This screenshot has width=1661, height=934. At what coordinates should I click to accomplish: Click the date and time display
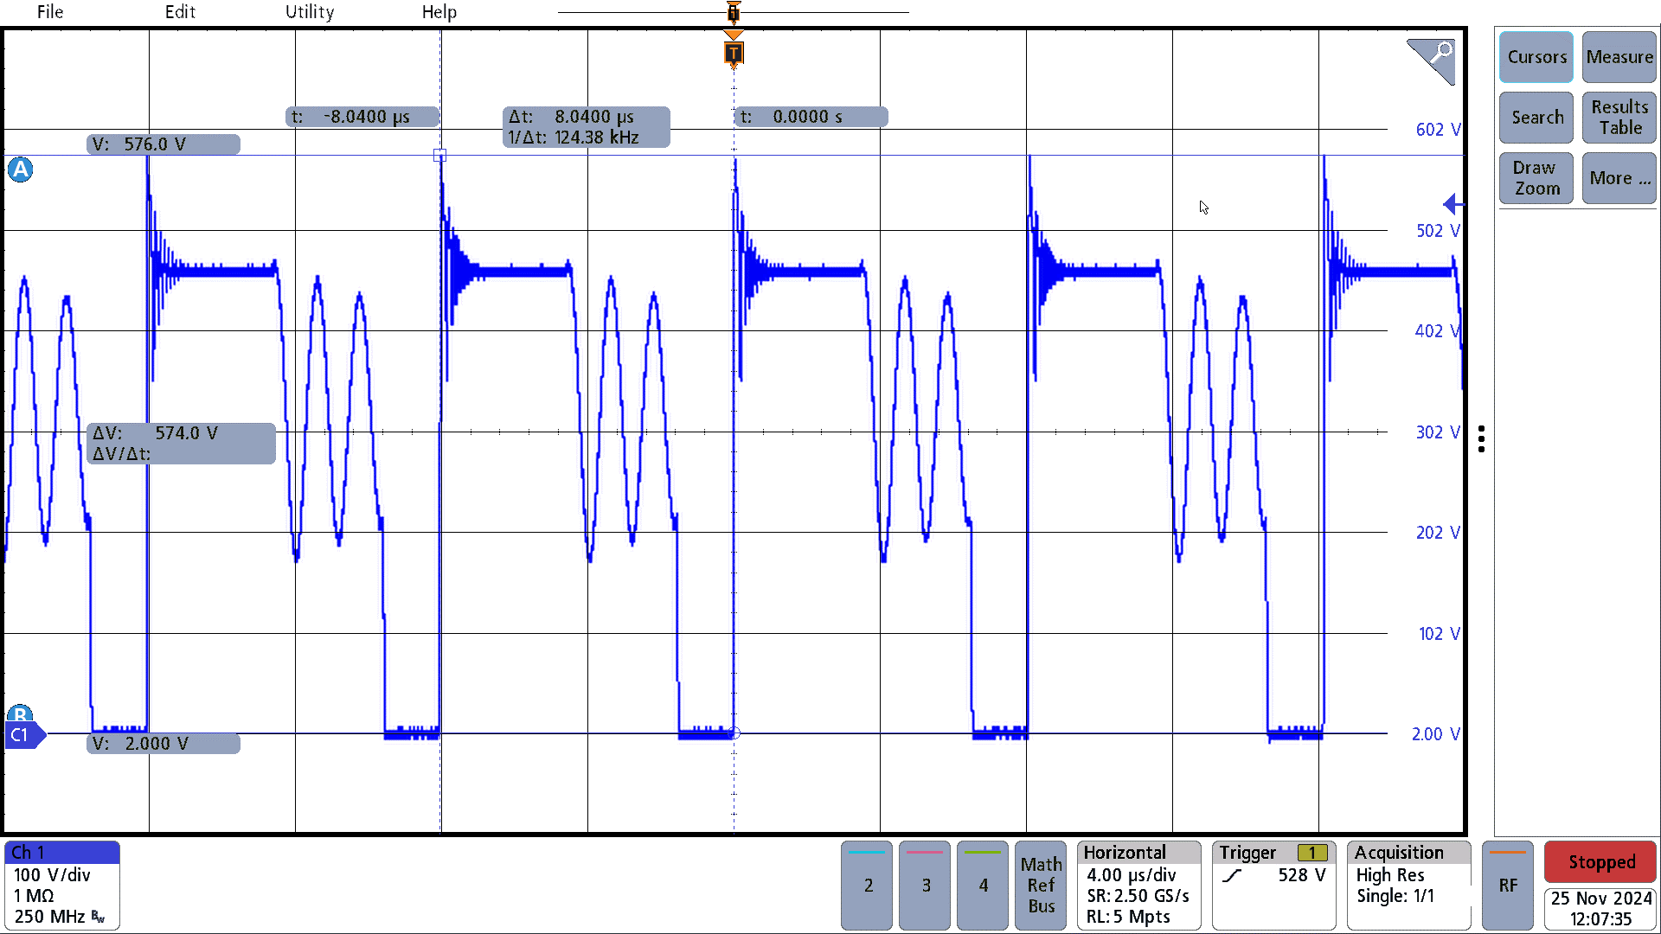(x=1600, y=909)
